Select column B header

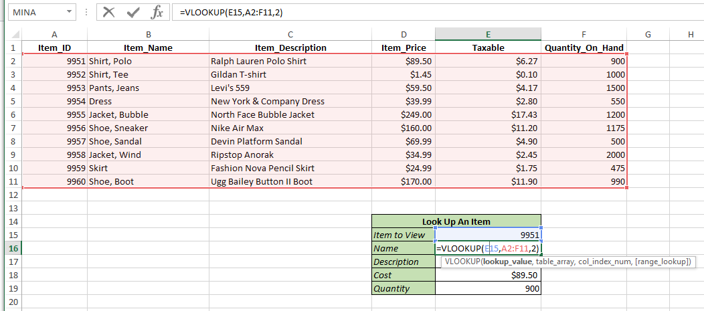[x=148, y=35]
